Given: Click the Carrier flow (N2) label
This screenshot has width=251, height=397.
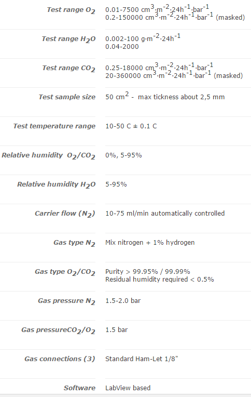Looking at the screenshot, I should coord(65,214).
